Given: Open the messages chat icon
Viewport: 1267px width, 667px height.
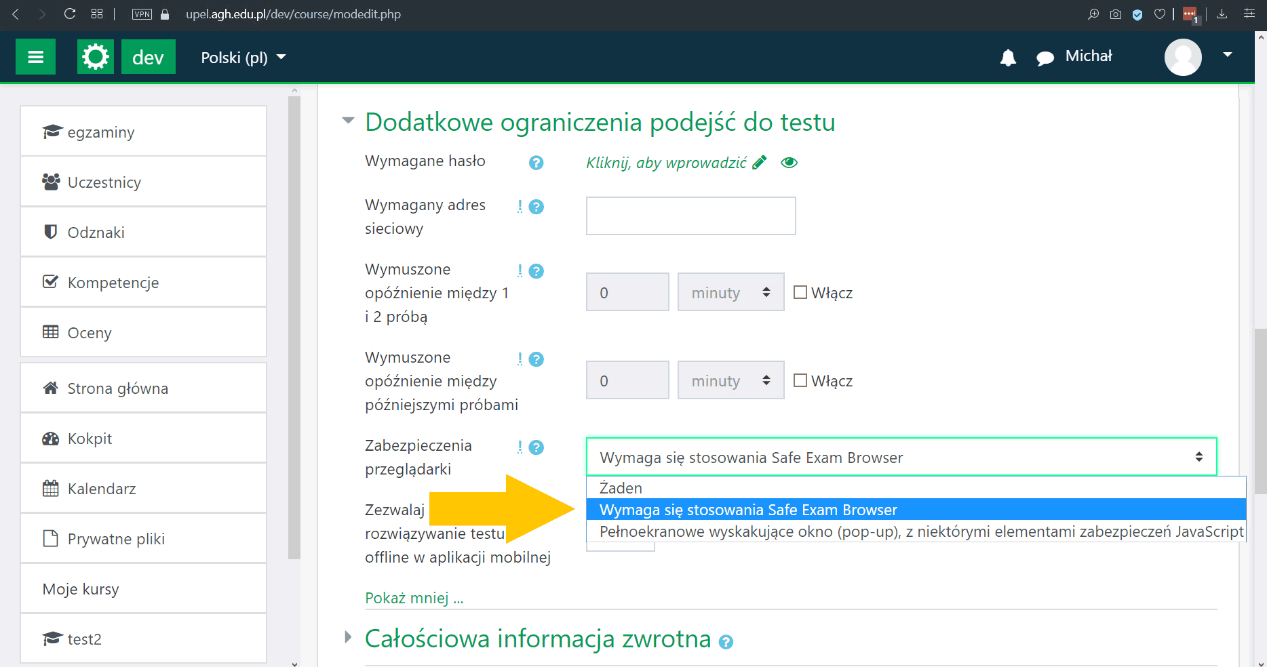Looking at the screenshot, I should click(1045, 57).
